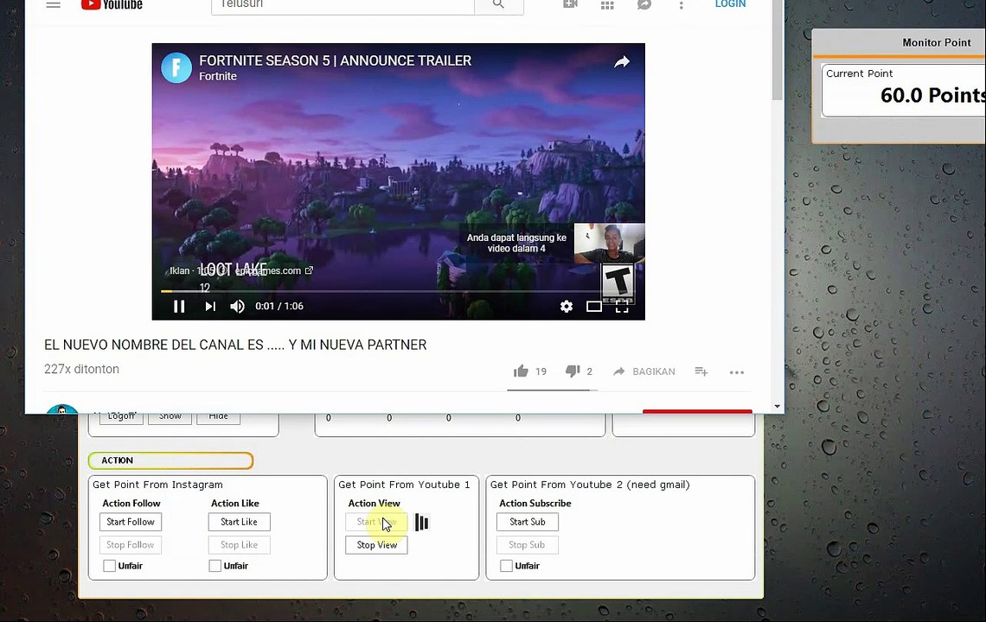Open player settings gear
This screenshot has height=622, width=986.
(567, 306)
